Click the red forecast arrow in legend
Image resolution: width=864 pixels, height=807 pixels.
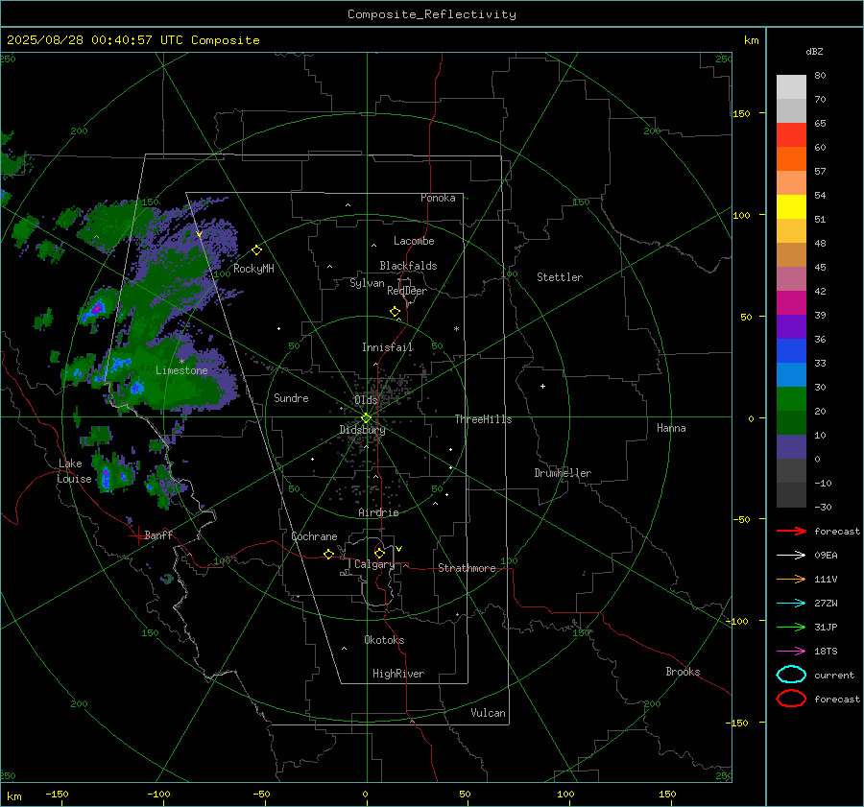click(x=791, y=531)
